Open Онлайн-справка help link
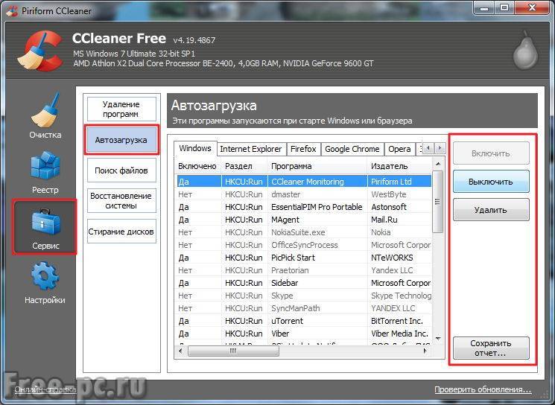The image size is (555, 405). point(45,389)
